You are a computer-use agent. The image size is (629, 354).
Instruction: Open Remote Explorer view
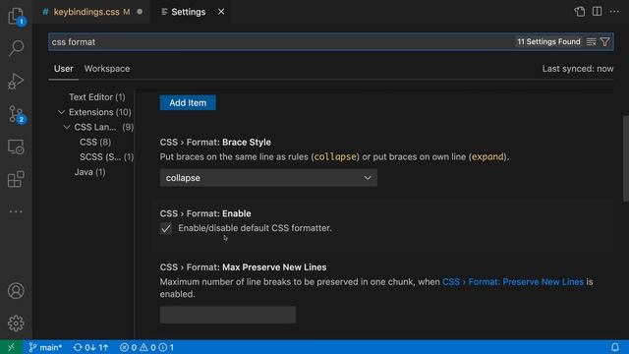click(16, 147)
